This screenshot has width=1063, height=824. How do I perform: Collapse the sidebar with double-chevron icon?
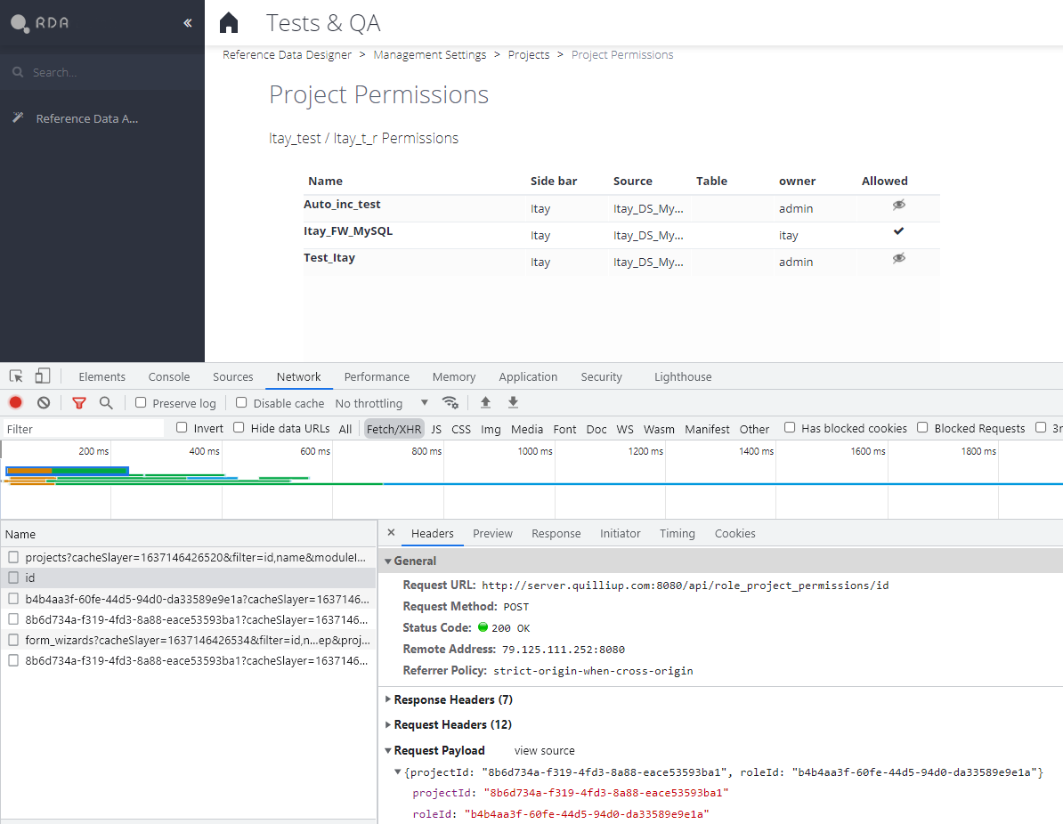188,23
